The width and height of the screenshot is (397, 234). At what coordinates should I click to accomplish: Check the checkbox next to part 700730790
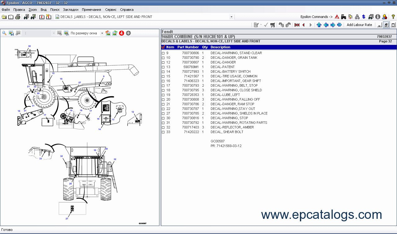pos(163,58)
